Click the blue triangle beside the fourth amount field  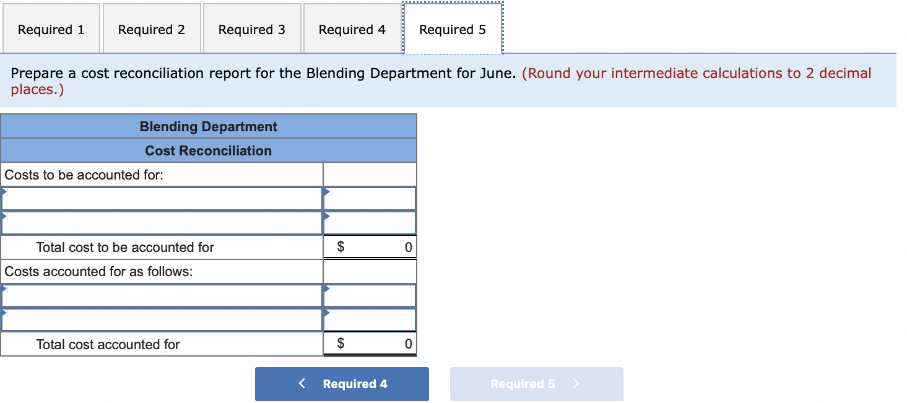point(326,314)
